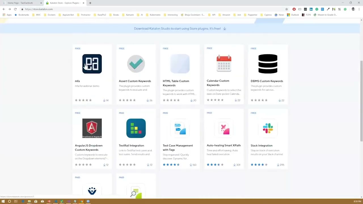The image size is (363, 204).
Task: Click the address bar URL field
Action: click(x=153, y=9)
